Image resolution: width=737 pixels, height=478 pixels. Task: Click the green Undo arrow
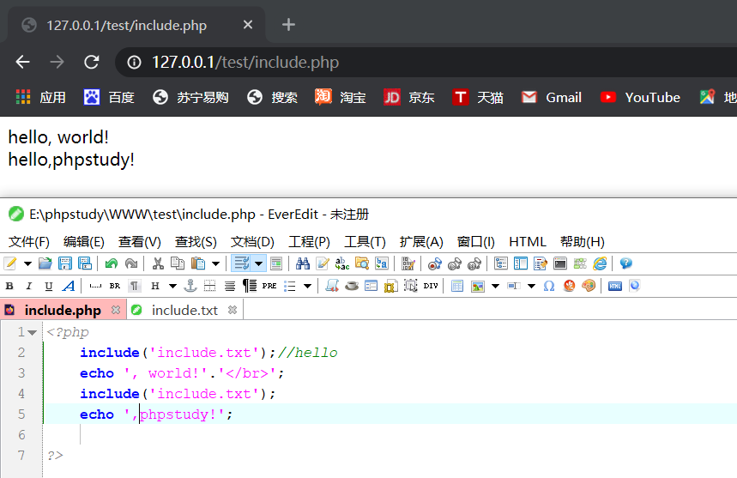point(112,263)
